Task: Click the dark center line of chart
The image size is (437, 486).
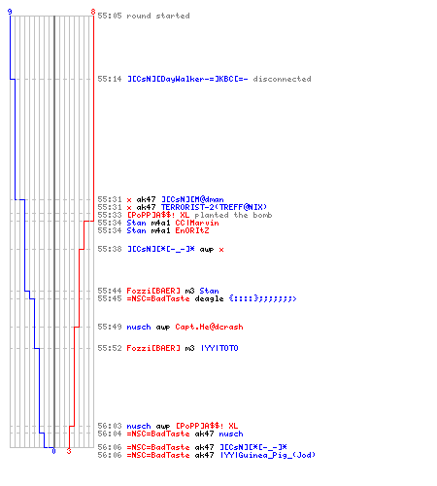Action: click(x=54, y=231)
